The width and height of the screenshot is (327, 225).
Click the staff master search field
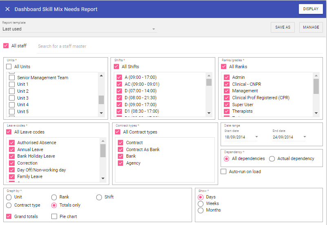[122, 46]
